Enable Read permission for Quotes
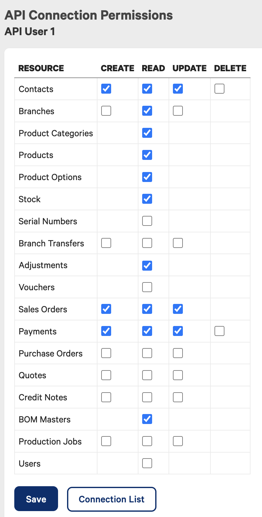The height and width of the screenshot is (517, 262). pyautogui.click(x=147, y=375)
